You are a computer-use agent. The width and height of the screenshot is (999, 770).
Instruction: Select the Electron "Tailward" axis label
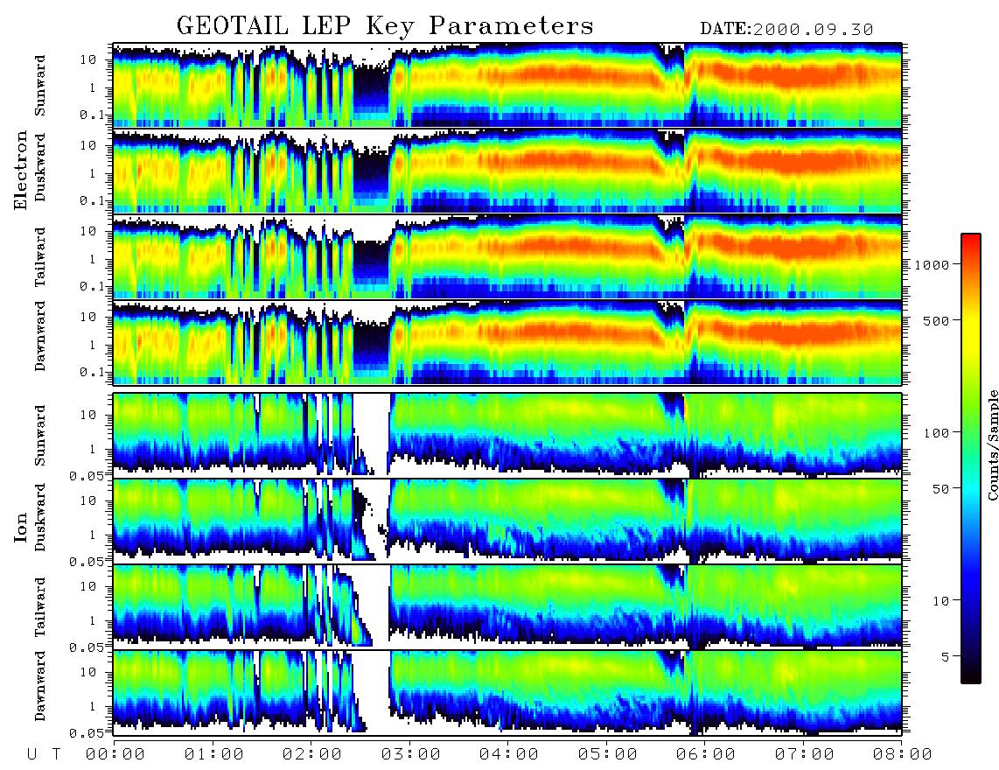click(40, 257)
